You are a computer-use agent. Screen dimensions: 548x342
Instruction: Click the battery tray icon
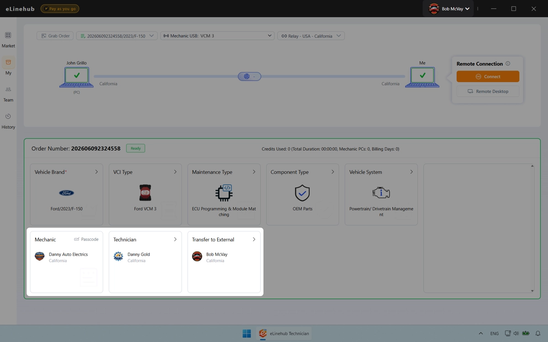point(526,333)
